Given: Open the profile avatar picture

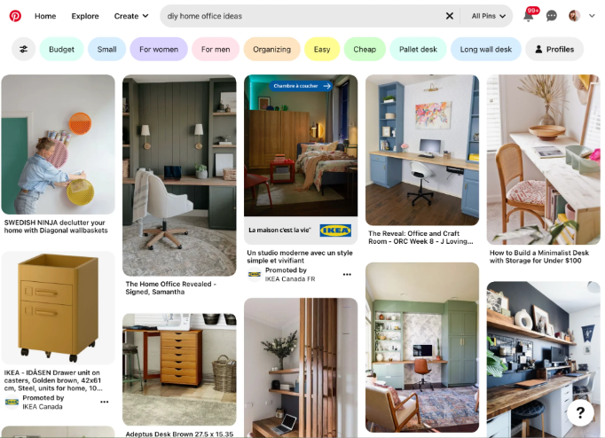Looking at the screenshot, I should click(574, 16).
